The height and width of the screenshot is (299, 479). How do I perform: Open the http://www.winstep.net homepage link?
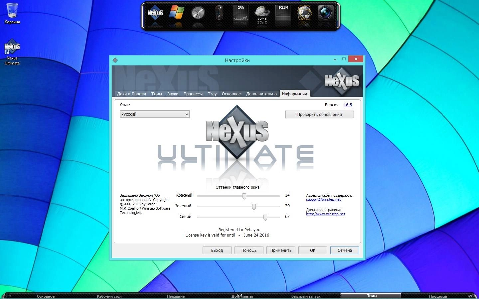326,214
